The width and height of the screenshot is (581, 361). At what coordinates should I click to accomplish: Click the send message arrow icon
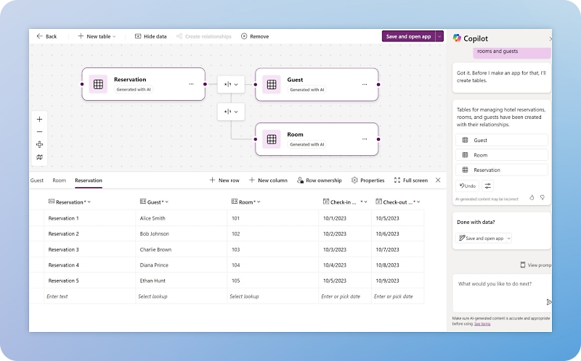pyautogui.click(x=549, y=302)
